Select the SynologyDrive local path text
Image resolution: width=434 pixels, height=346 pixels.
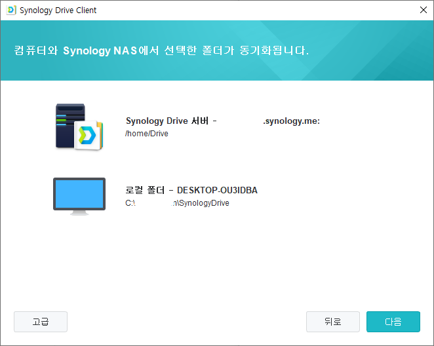(x=177, y=203)
